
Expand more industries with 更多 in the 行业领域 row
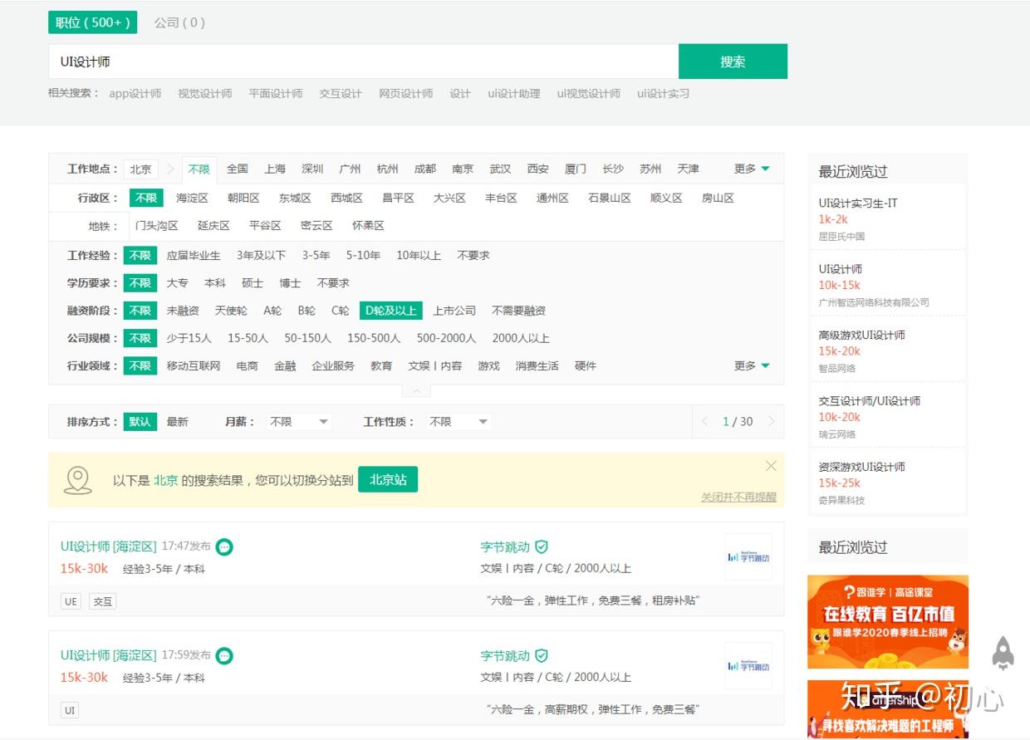tap(752, 365)
